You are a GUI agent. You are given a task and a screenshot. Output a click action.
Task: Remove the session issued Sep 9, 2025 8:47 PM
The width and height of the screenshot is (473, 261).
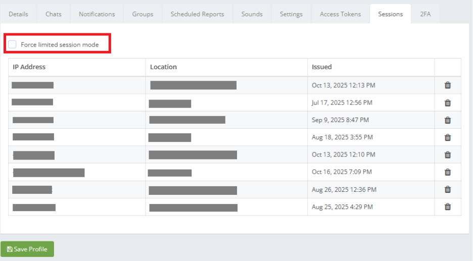point(447,120)
